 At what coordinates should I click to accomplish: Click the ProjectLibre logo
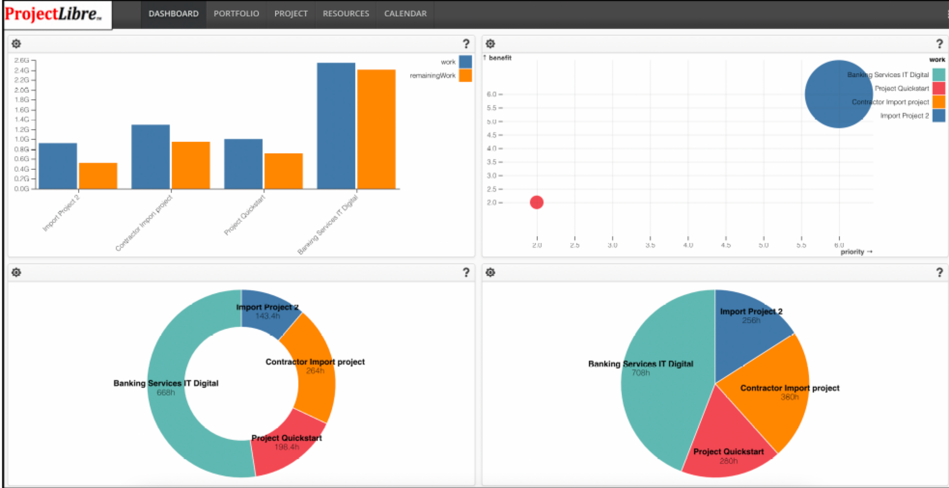click(x=54, y=14)
